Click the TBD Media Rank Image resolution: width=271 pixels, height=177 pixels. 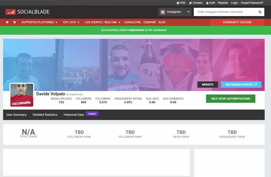pos(181,132)
